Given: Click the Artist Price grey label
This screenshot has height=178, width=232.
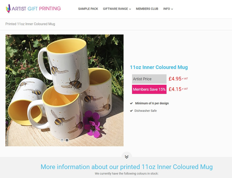Looking at the screenshot, I should [x=149, y=79].
